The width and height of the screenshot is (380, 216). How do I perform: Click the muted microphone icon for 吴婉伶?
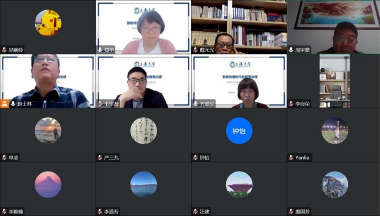click(4, 50)
